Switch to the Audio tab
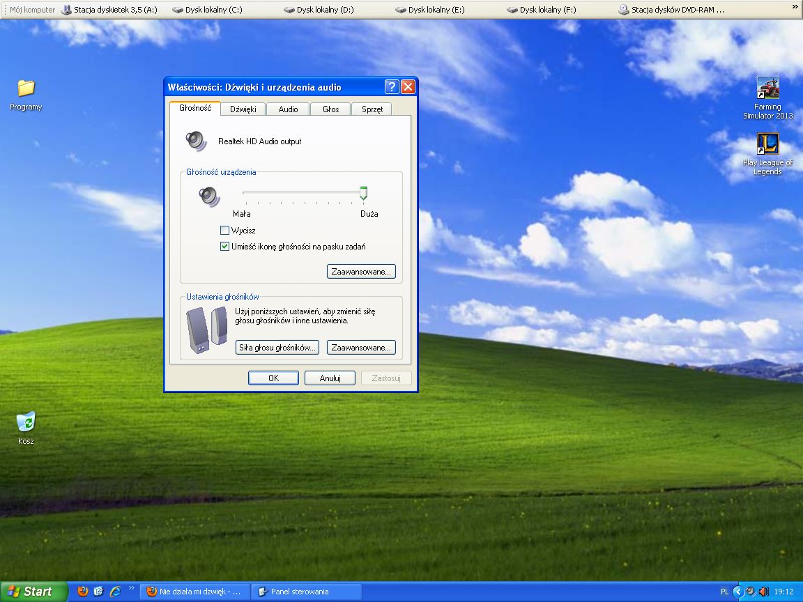 (289, 109)
